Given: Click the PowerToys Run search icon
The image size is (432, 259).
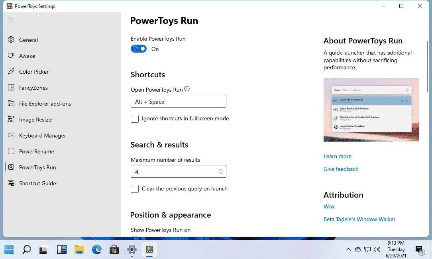Looking at the screenshot, I should point(11,167).
